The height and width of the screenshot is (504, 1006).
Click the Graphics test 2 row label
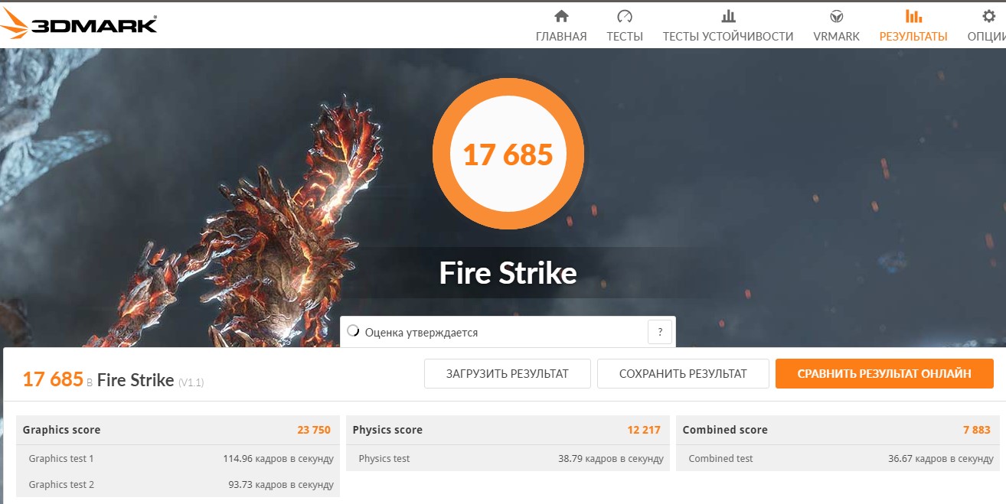61,485
